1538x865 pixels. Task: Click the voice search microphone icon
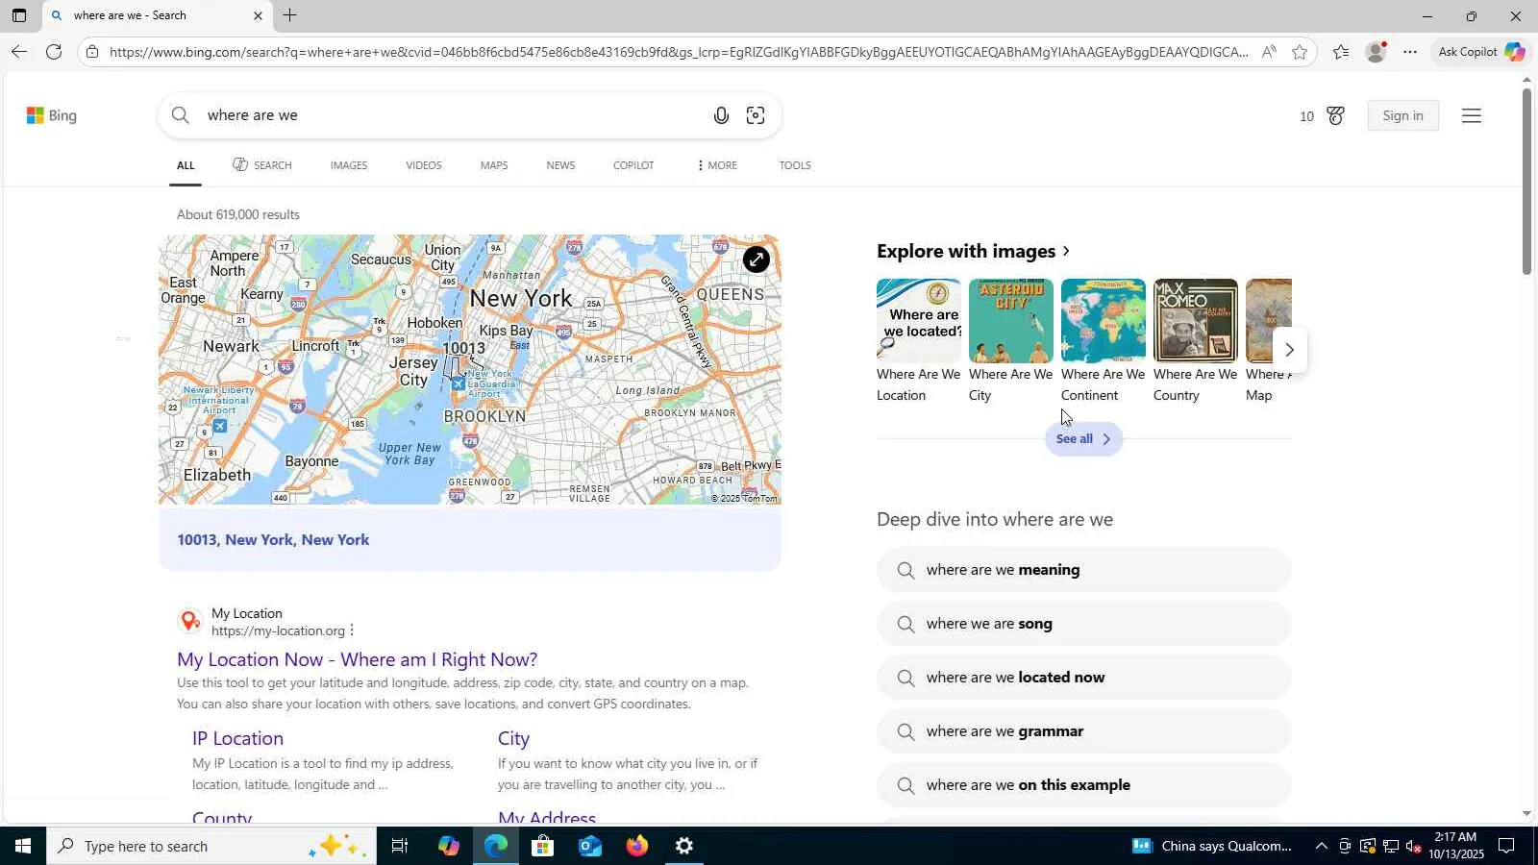pos(721,115)
